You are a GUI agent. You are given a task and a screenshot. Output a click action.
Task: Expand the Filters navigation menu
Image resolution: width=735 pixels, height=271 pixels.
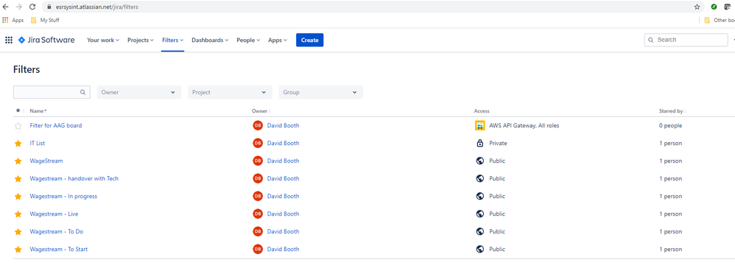tap(172, 41)
